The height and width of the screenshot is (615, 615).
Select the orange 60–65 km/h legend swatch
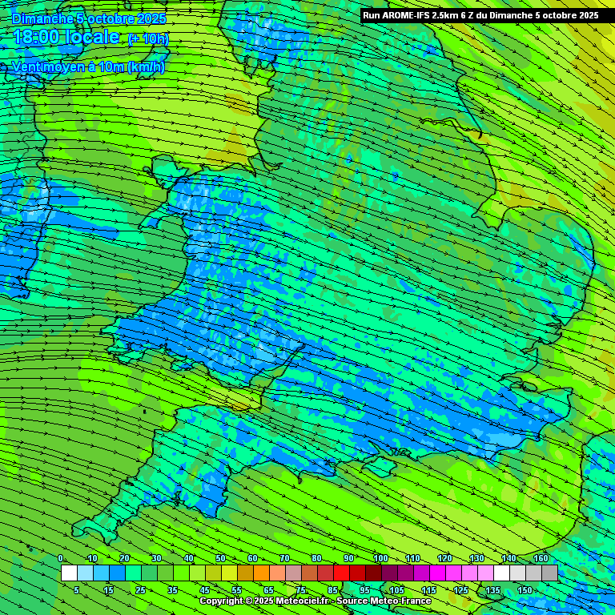tap(261, 573)
